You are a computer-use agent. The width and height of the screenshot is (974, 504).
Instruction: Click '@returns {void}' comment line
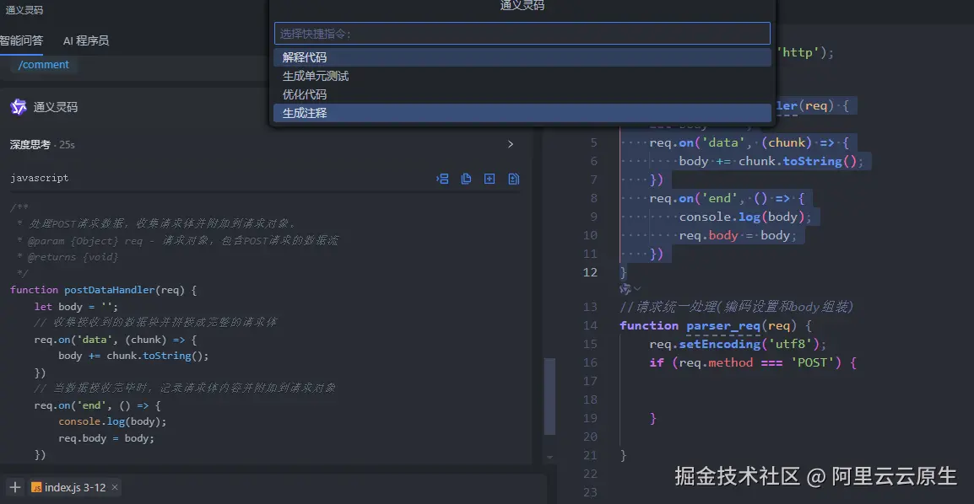coord(68,257)
